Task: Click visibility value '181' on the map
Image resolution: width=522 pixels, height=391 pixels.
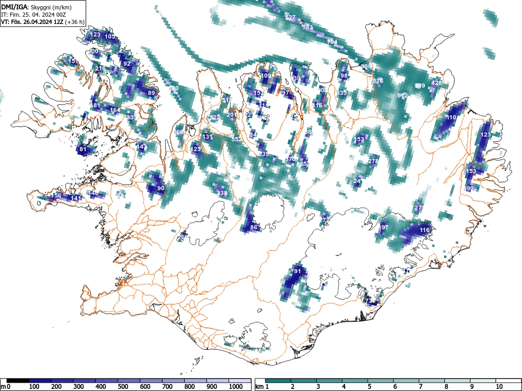Action: [x=95, y=106]
